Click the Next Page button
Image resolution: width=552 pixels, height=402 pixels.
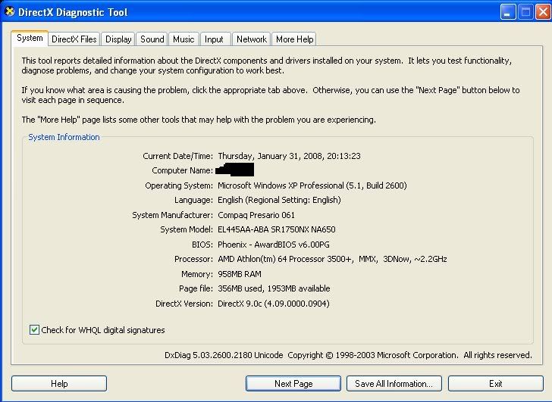293,383
